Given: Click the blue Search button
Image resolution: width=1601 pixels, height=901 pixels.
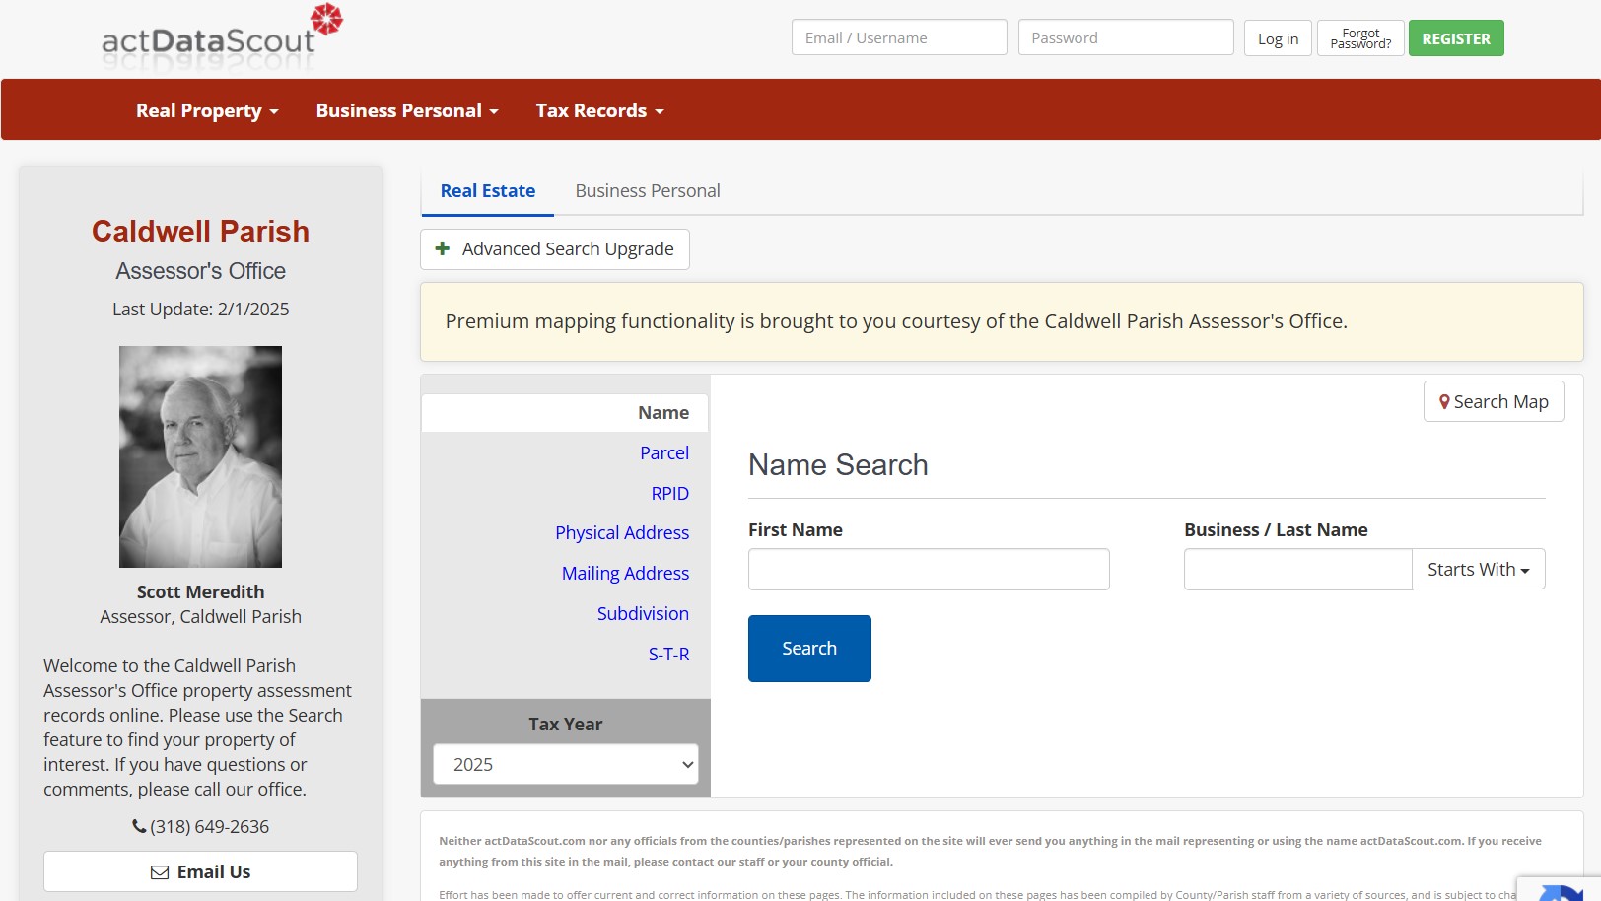Looking at the screenshot, I should pyautogui.click(x=809, y=648).
